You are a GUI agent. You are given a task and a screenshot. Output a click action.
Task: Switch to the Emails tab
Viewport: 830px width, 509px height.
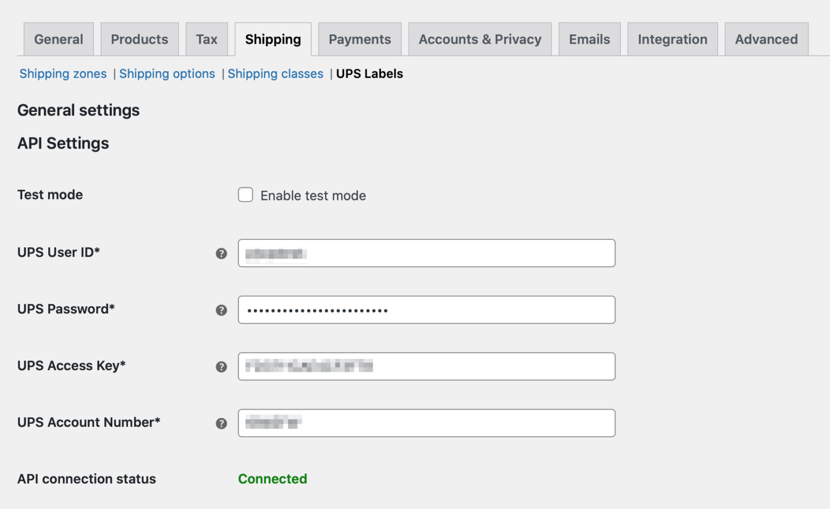click(x=589, y=38)
